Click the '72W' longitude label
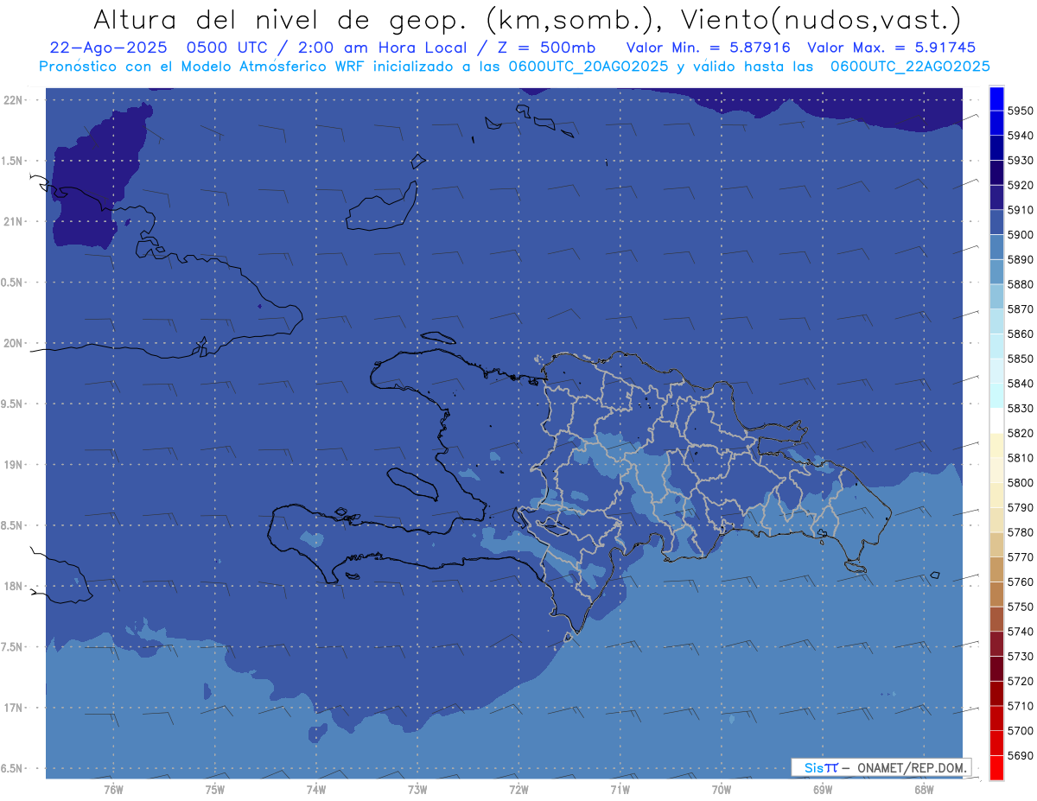The width and height of the screenshot is (1037, 801). (518, 790)
